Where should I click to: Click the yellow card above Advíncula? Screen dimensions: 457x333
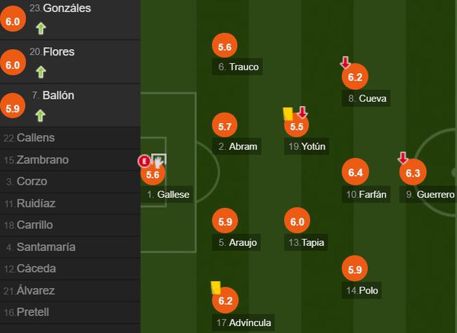216,287
